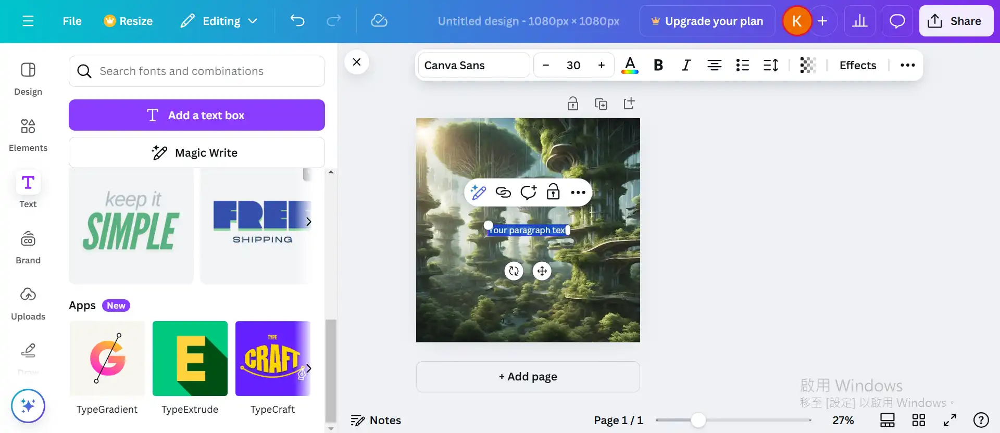This screenshot has width=1000, height=433.
Task: Open the Notes panel
Action: click(376, 421)
